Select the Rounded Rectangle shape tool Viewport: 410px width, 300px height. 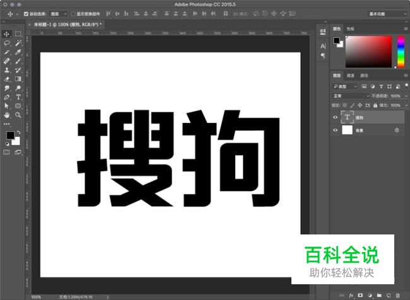pos(18,106)
